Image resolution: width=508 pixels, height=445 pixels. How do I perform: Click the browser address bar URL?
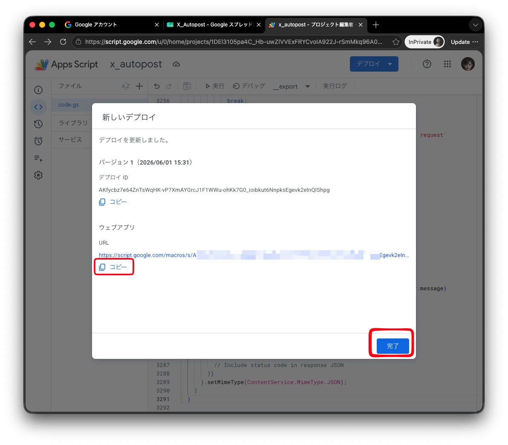pos(233,42)
